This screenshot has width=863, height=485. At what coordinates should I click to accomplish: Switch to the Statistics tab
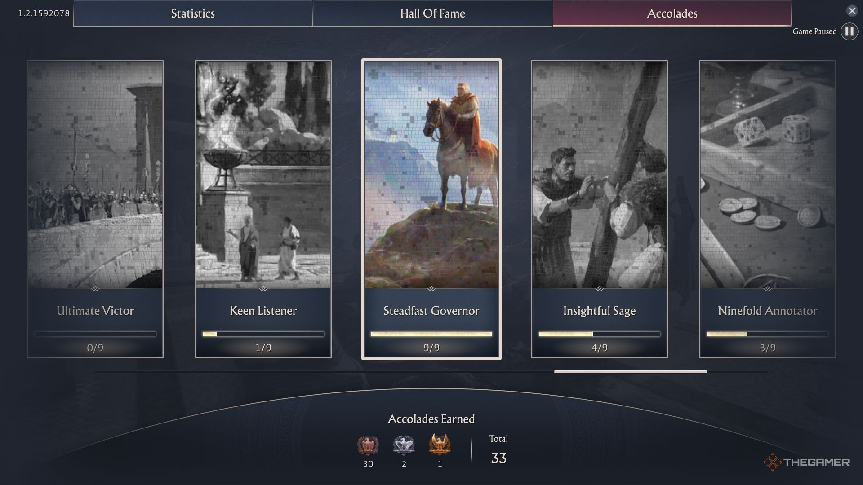coord(193,13)
